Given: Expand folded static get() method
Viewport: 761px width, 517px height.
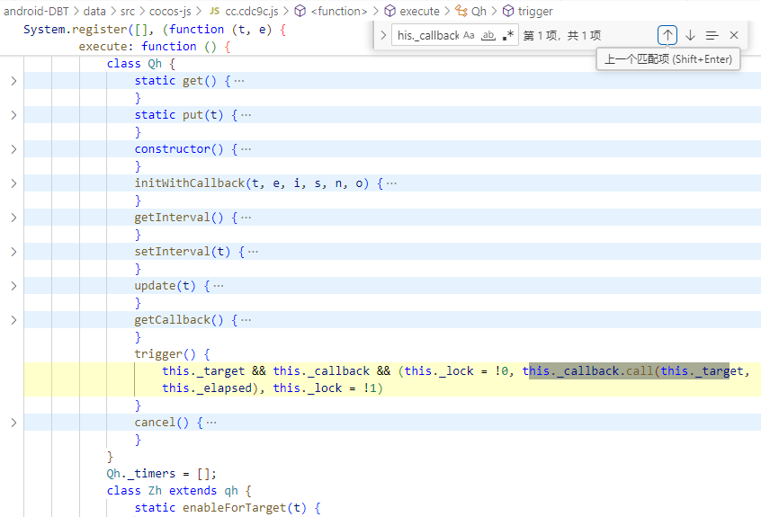Looking at the screenshot, I should tap(13, 81).
